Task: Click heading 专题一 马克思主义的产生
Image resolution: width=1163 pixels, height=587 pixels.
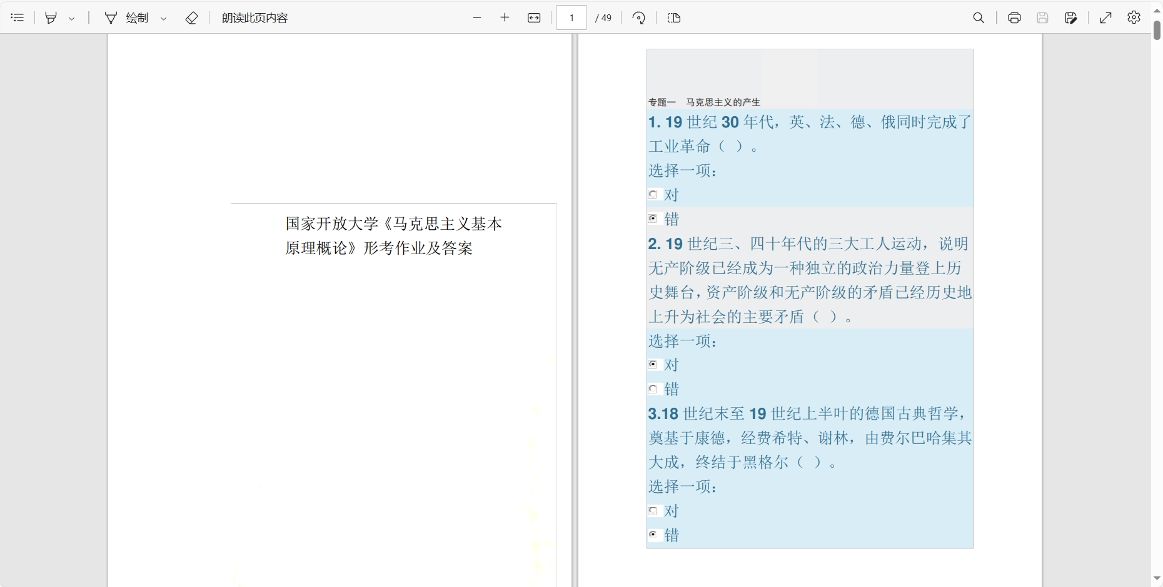Action: (x=704, y=102)
